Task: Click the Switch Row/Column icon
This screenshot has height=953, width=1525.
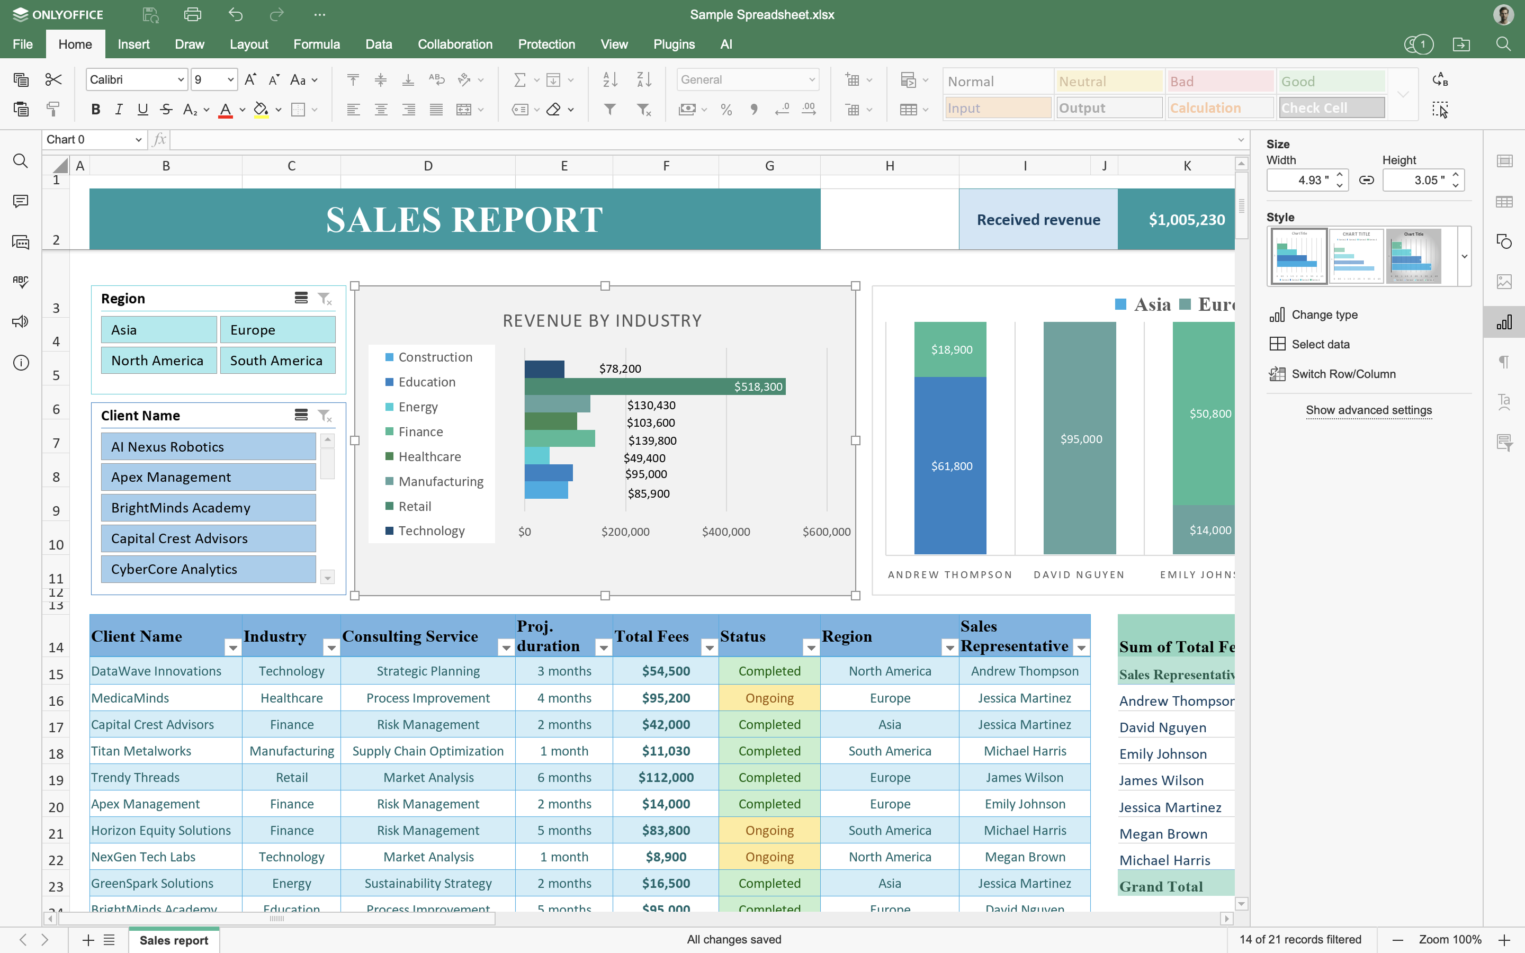Action: point(1277,374)
